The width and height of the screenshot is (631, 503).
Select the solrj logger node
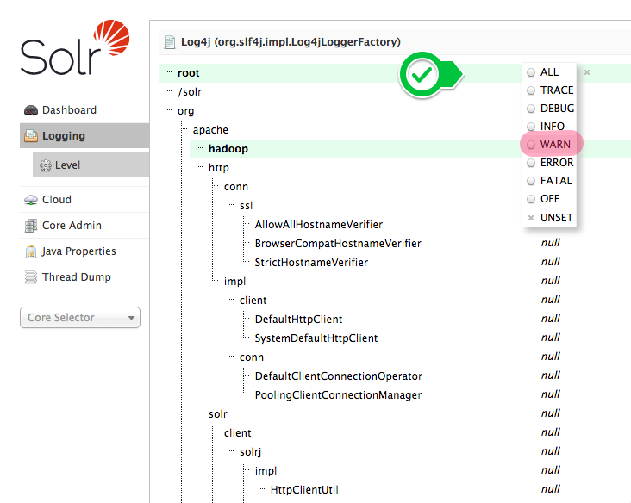click(250, 452)
